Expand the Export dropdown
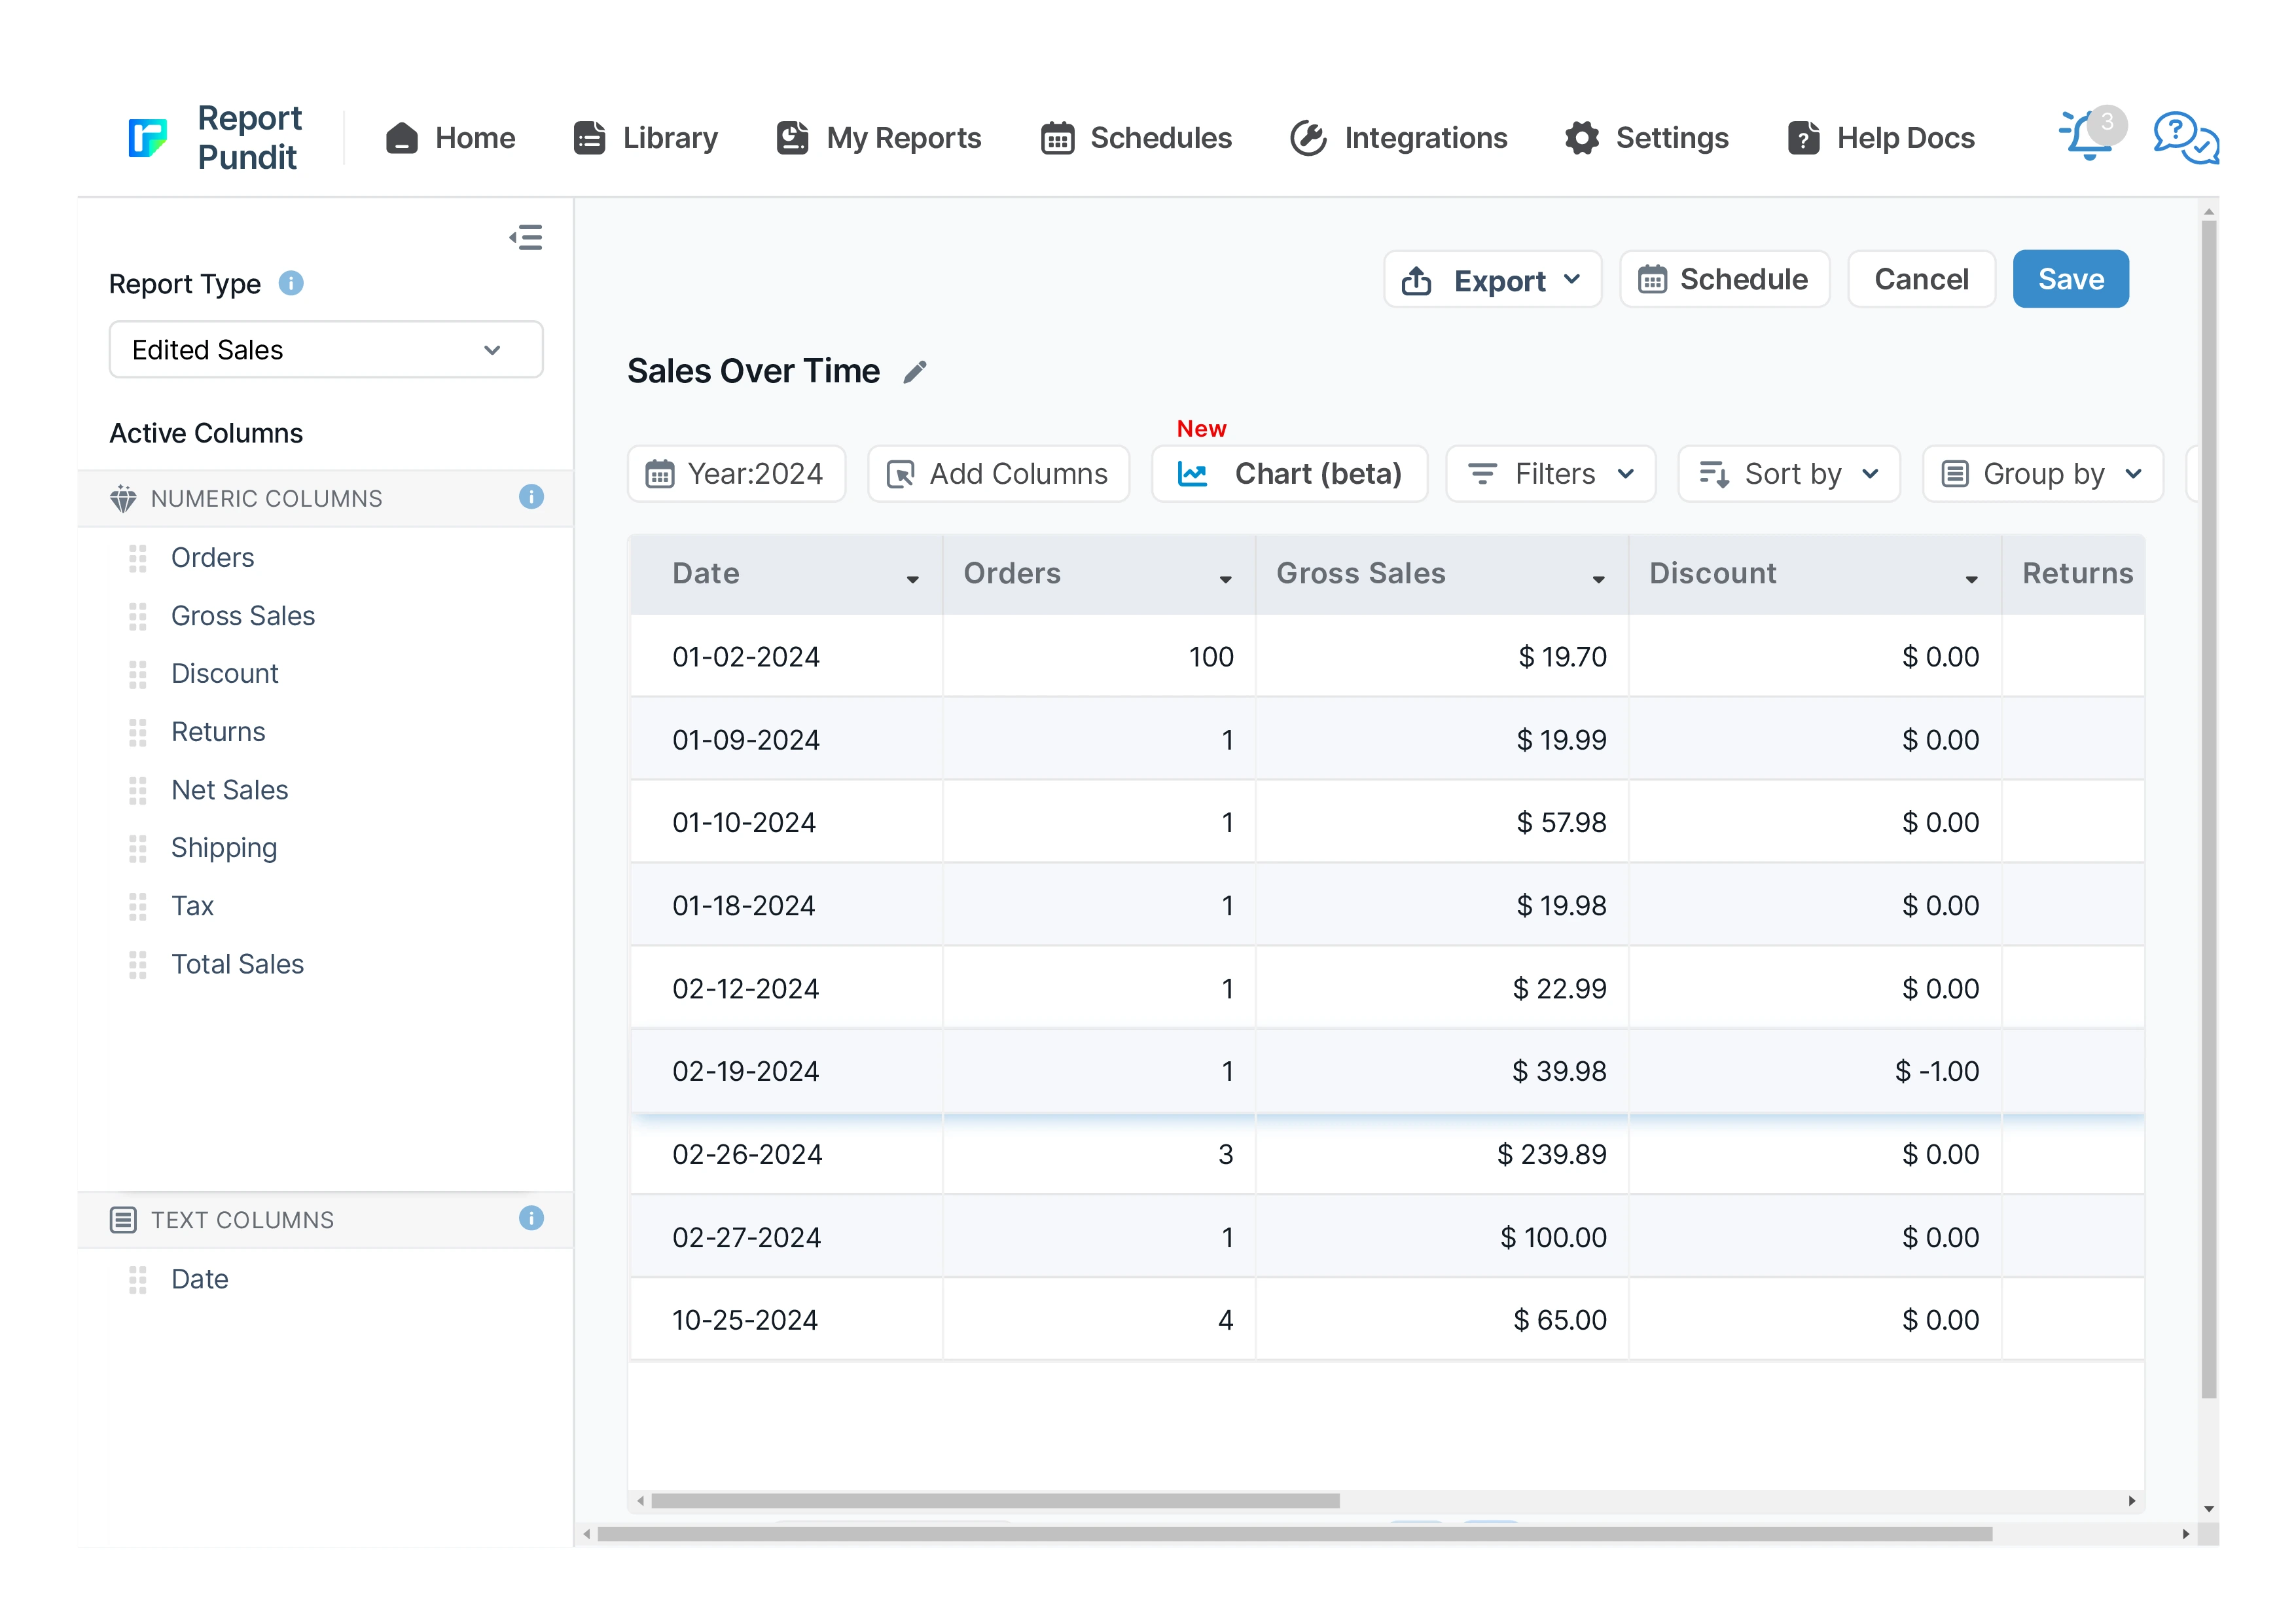The image size is (2296, 1623). pyautogui.click(x=1492, y=280)
